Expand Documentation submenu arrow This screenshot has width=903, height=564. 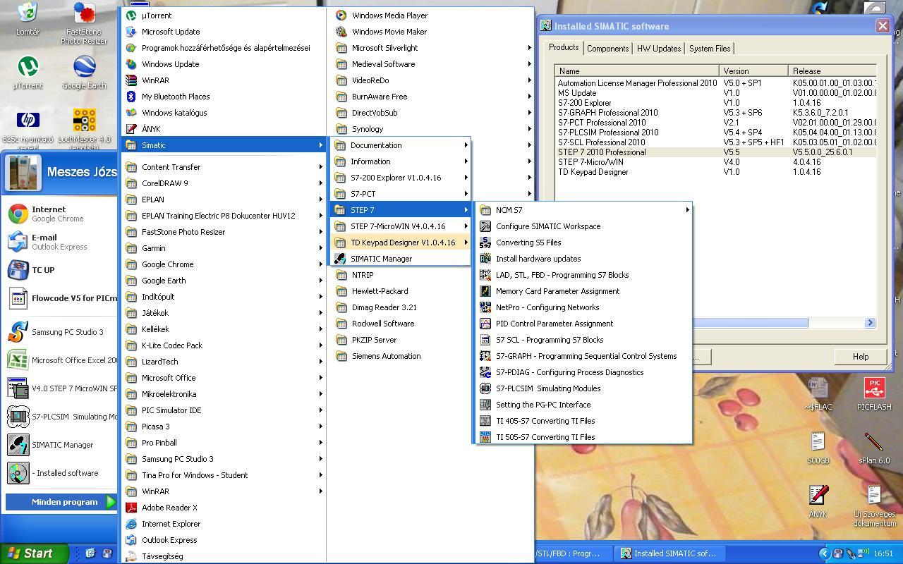point(466,145)
